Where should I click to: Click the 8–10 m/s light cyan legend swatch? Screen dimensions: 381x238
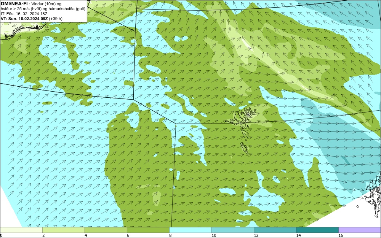tap(190, 230)
